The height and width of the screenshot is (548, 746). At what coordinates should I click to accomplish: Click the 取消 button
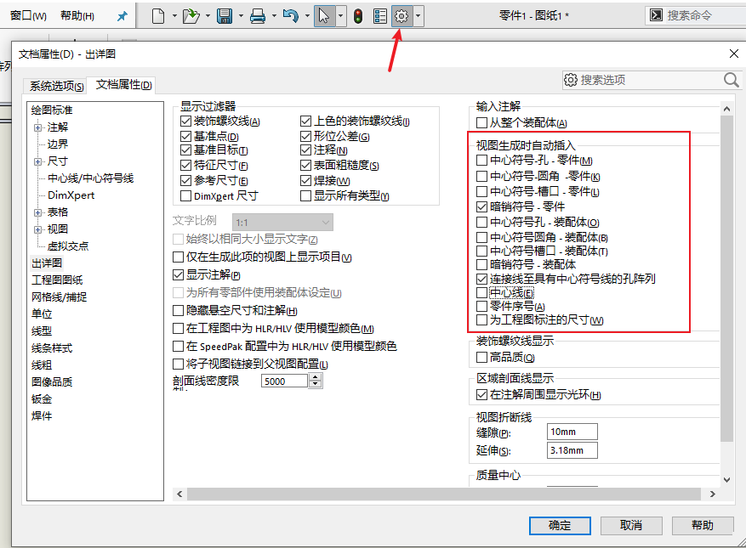click(631, 525)
